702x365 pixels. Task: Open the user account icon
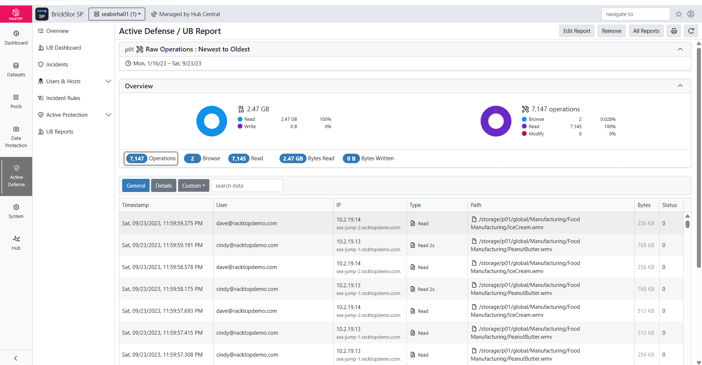pyautogui.click(x=691, y=14)
